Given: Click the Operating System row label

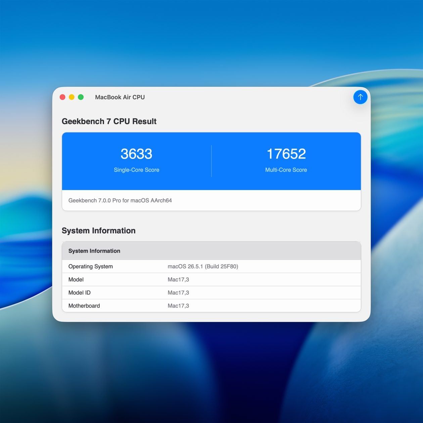Looking at the screenshot, I should 91,266.
